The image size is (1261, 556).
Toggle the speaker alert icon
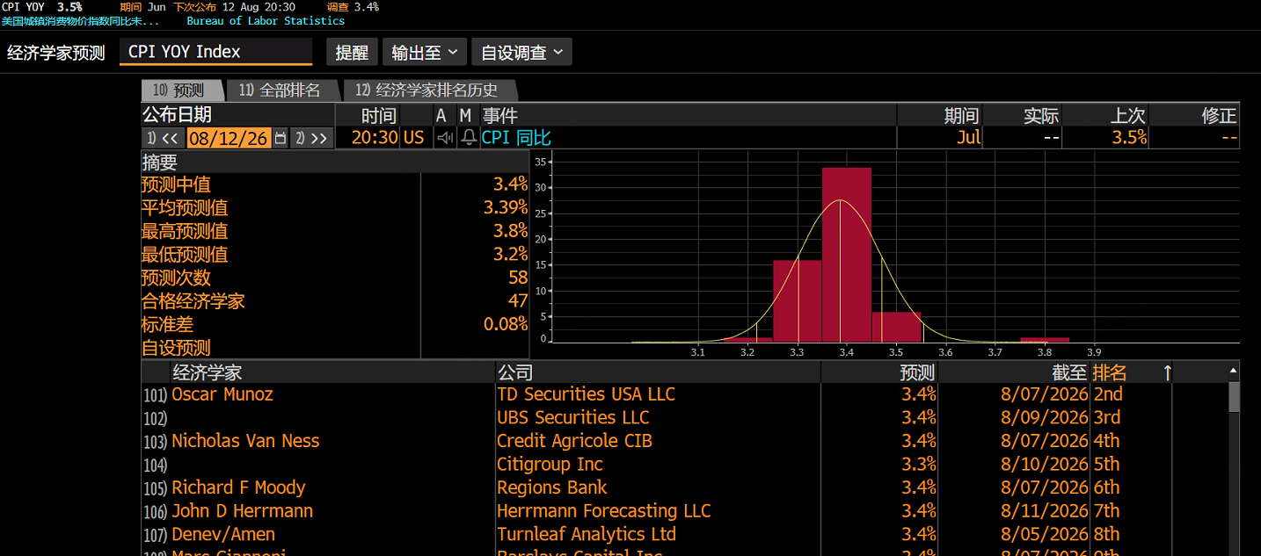point(446,138)
